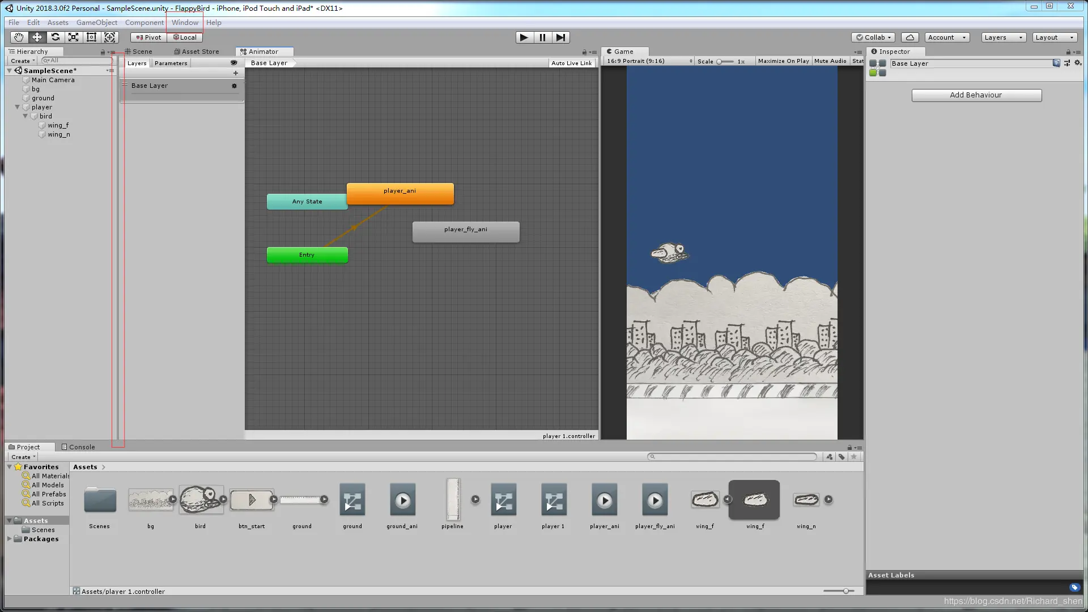Select the Rotate tool
The image size is (1088, 612).
pyautogui.click(x=55, y=37)
